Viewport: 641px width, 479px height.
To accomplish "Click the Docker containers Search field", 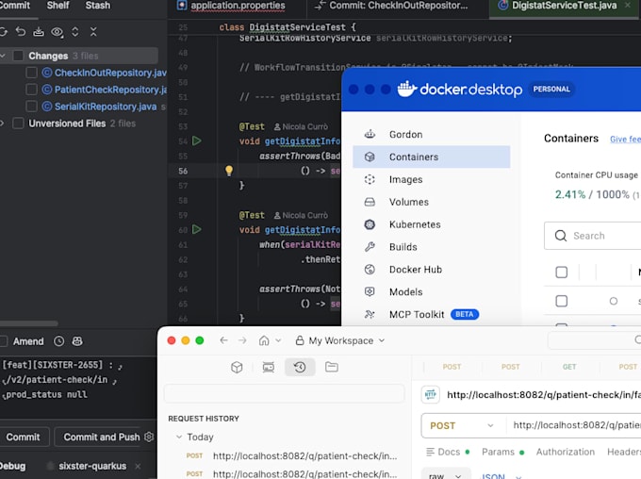I will coord(592,236).
